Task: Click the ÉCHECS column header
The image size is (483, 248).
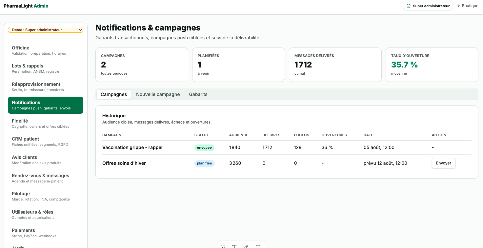Action: (302, 135)
